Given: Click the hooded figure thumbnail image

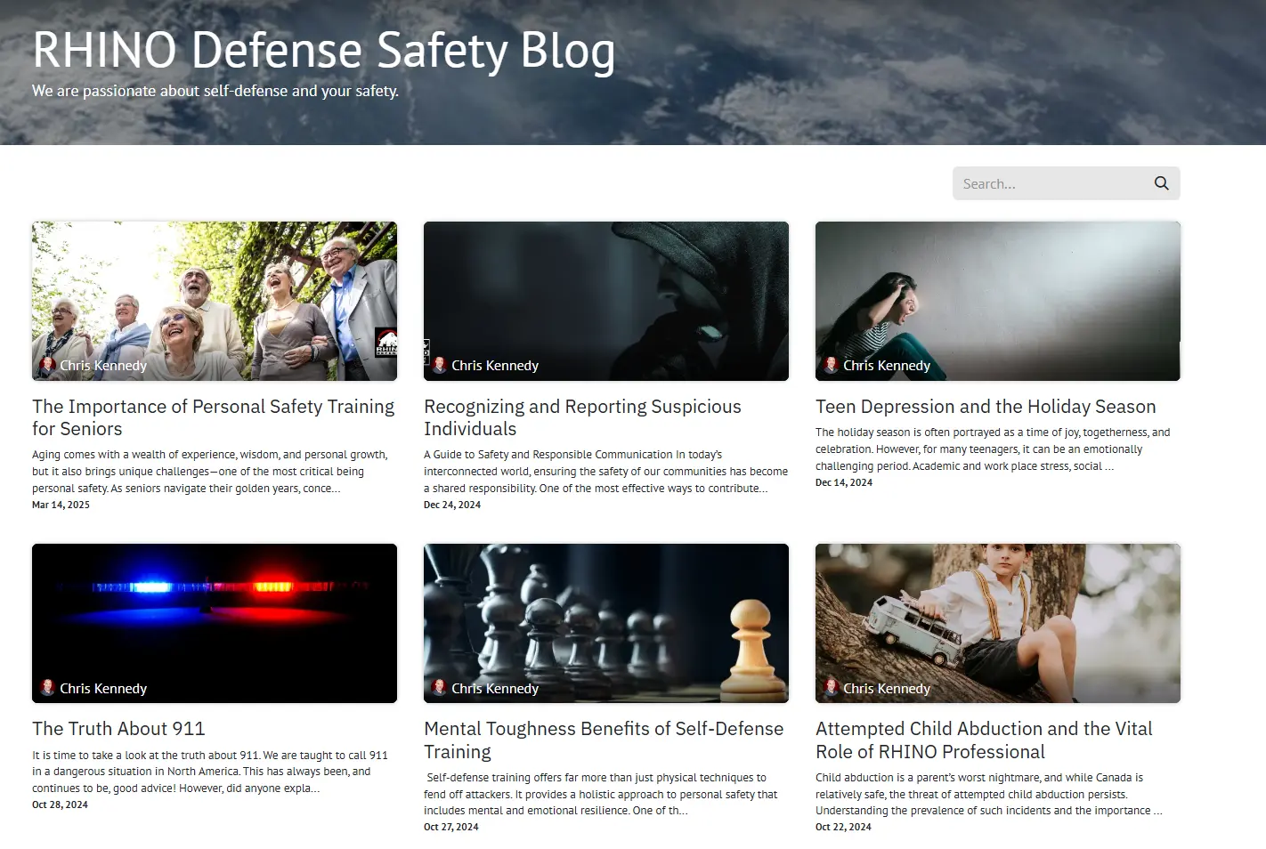Looking at the screenshot, I should tap(606, 301).
